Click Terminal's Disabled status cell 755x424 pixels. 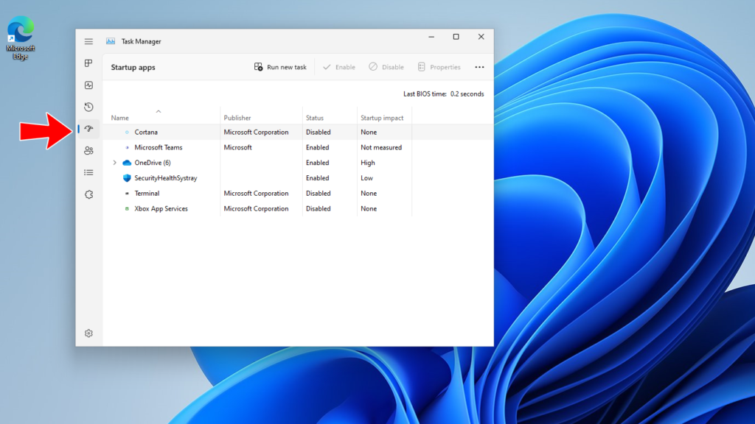click(319, 194)
